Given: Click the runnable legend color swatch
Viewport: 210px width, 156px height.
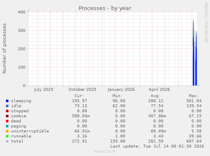Looking at the screenshot, I should (7, 136).
